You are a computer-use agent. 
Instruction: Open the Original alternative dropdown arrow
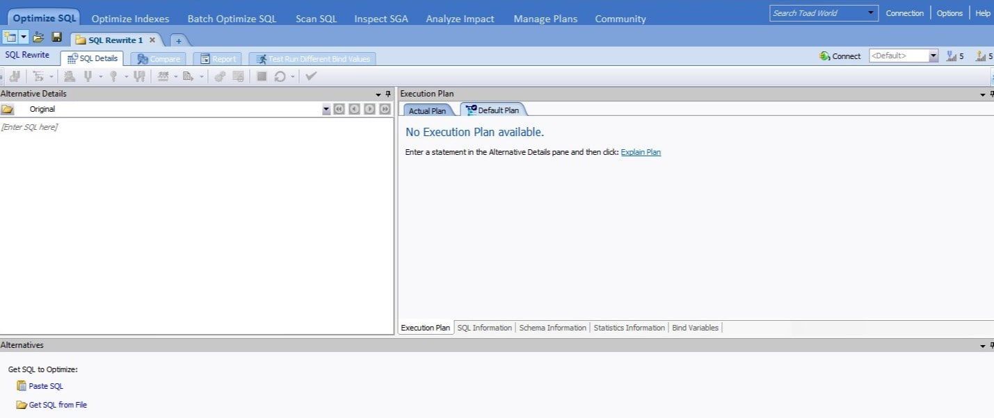click(x=326, y=110)
